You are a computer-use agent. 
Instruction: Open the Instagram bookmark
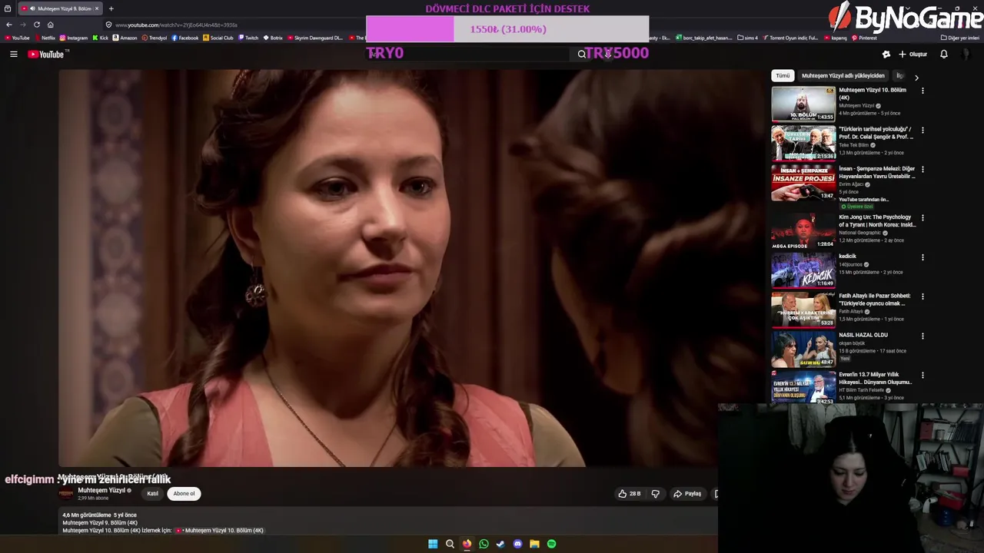pyautogui.click(x=74, y=38)
